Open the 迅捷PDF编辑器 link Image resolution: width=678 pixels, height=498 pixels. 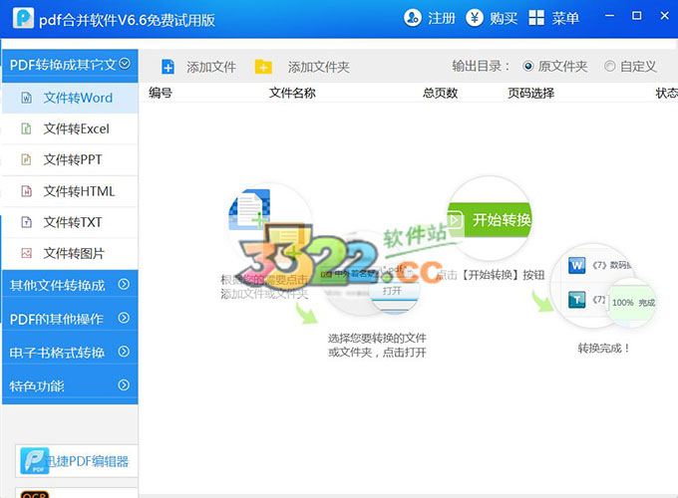77,461
